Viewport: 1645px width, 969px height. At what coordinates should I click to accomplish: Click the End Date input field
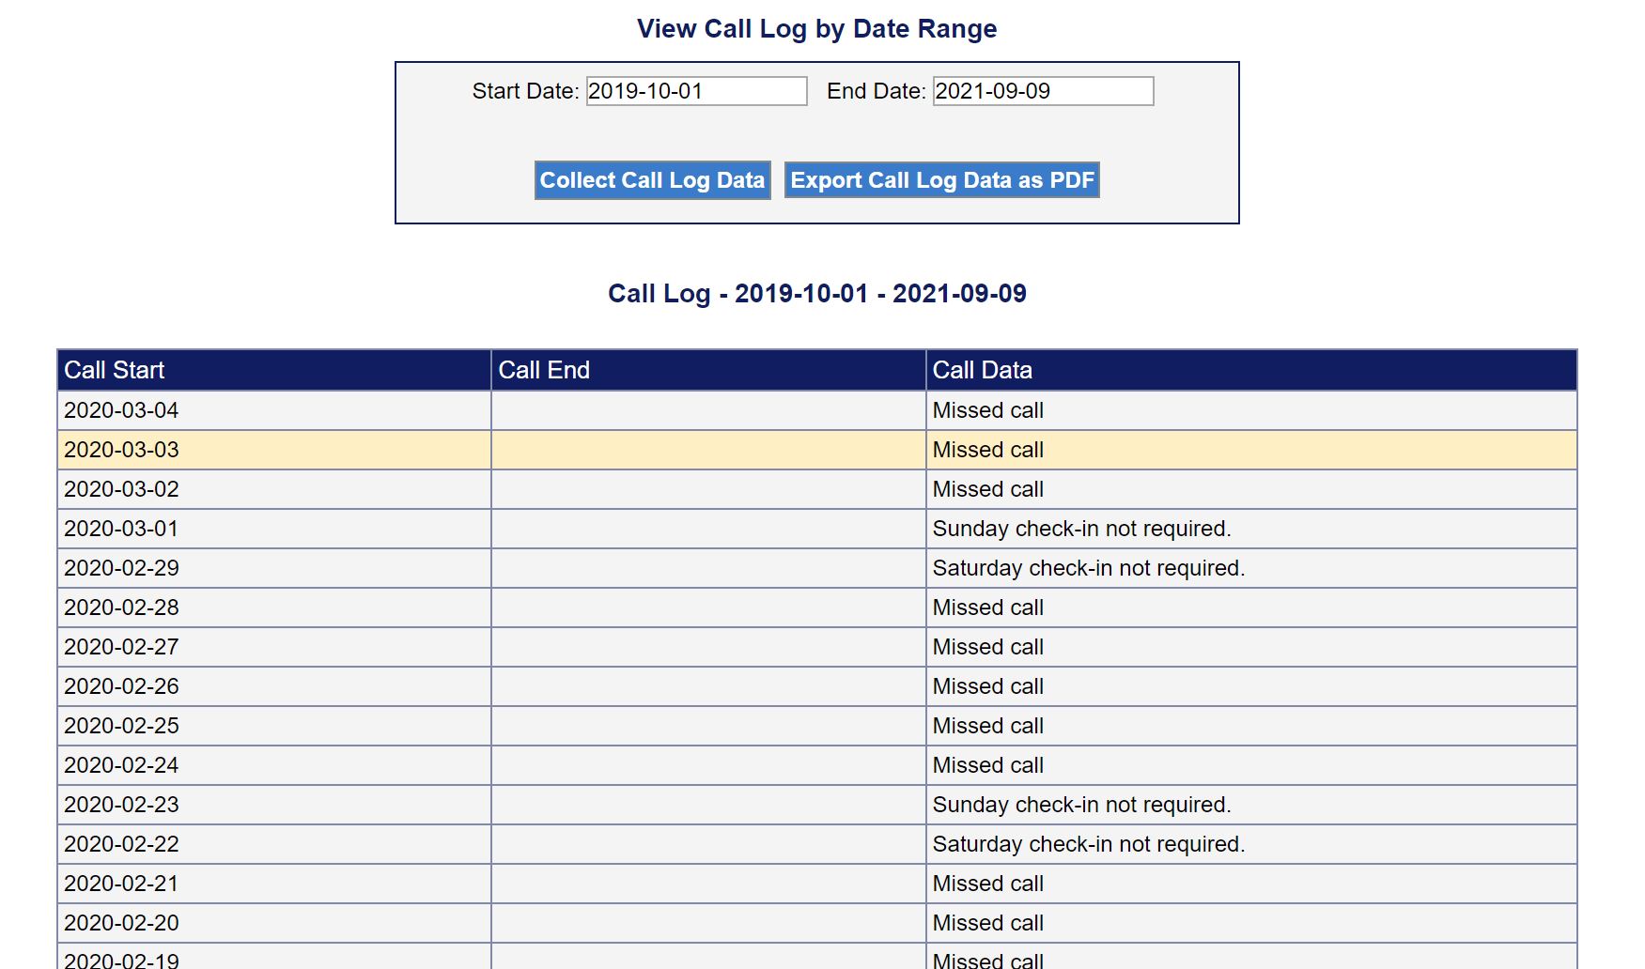[1043, 91]
